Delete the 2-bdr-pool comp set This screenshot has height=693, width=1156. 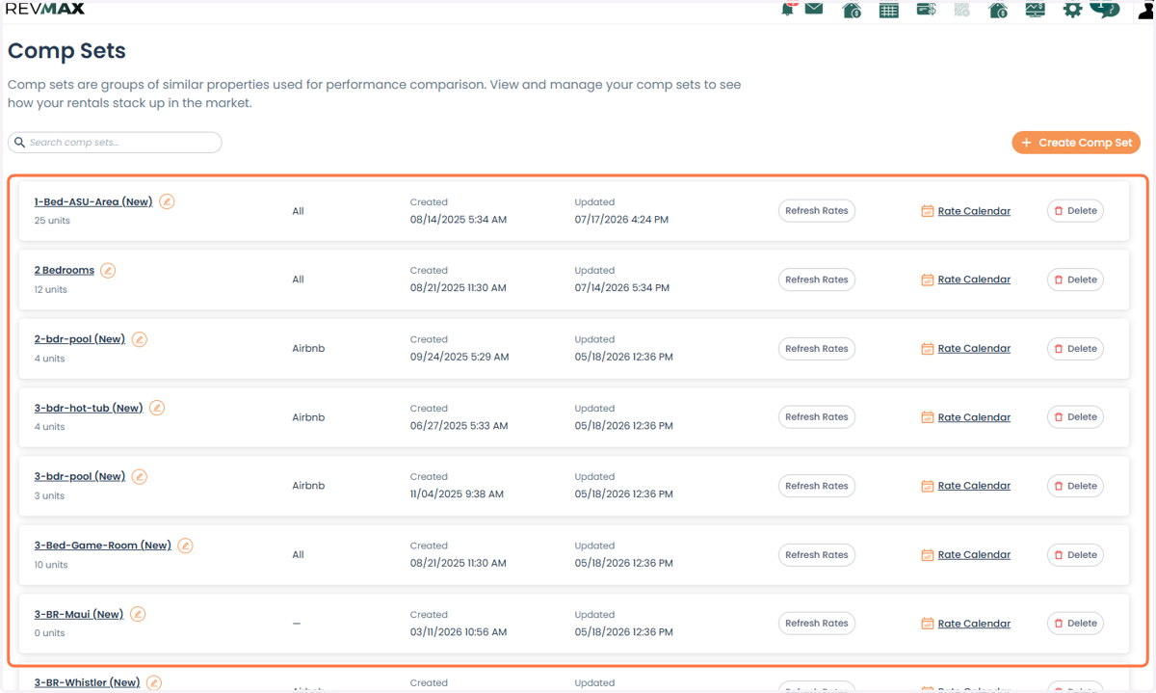pos(1075,349)
